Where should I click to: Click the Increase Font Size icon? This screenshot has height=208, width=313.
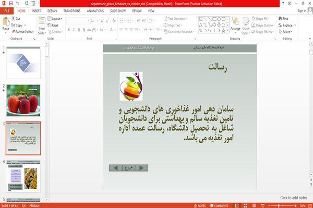tap(102, 21)
